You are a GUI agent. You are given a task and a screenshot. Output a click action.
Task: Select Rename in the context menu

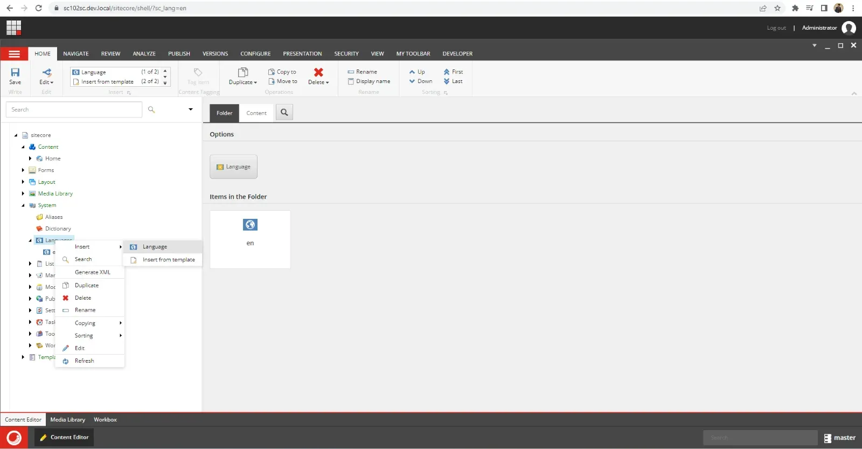pyautogui.click(x=90, y=310)
